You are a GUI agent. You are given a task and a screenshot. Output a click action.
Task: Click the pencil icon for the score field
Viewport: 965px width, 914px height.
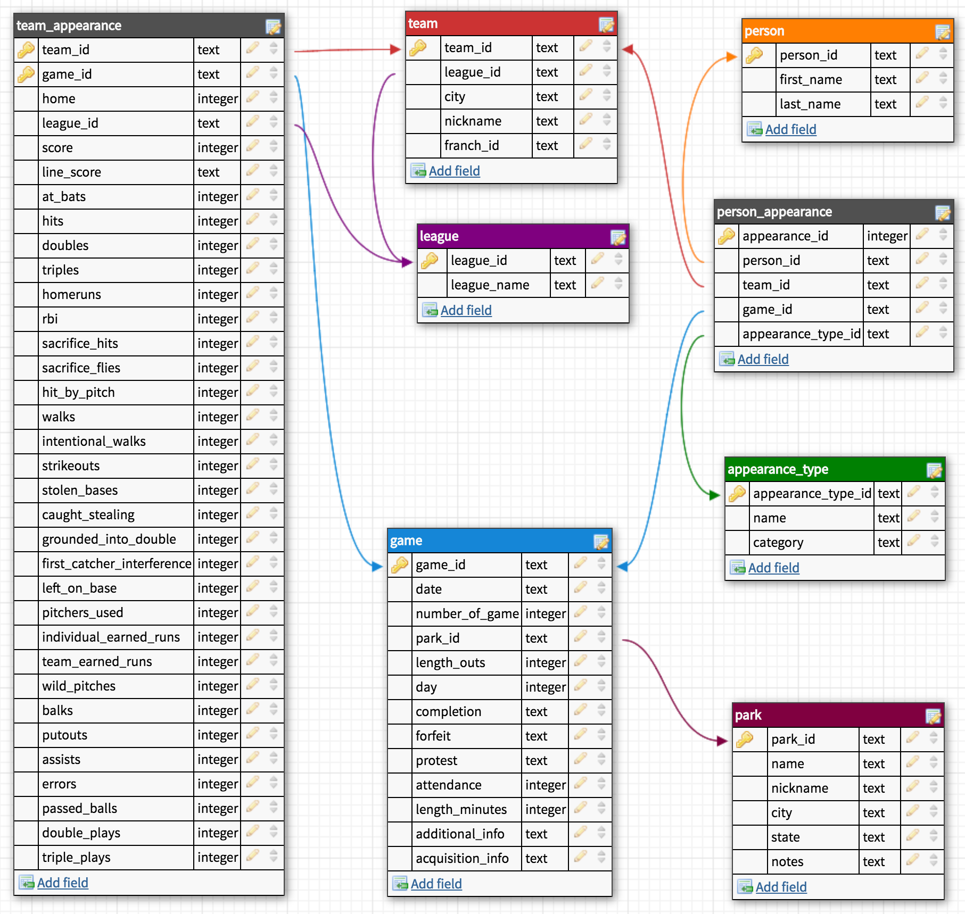coord(253,147)
